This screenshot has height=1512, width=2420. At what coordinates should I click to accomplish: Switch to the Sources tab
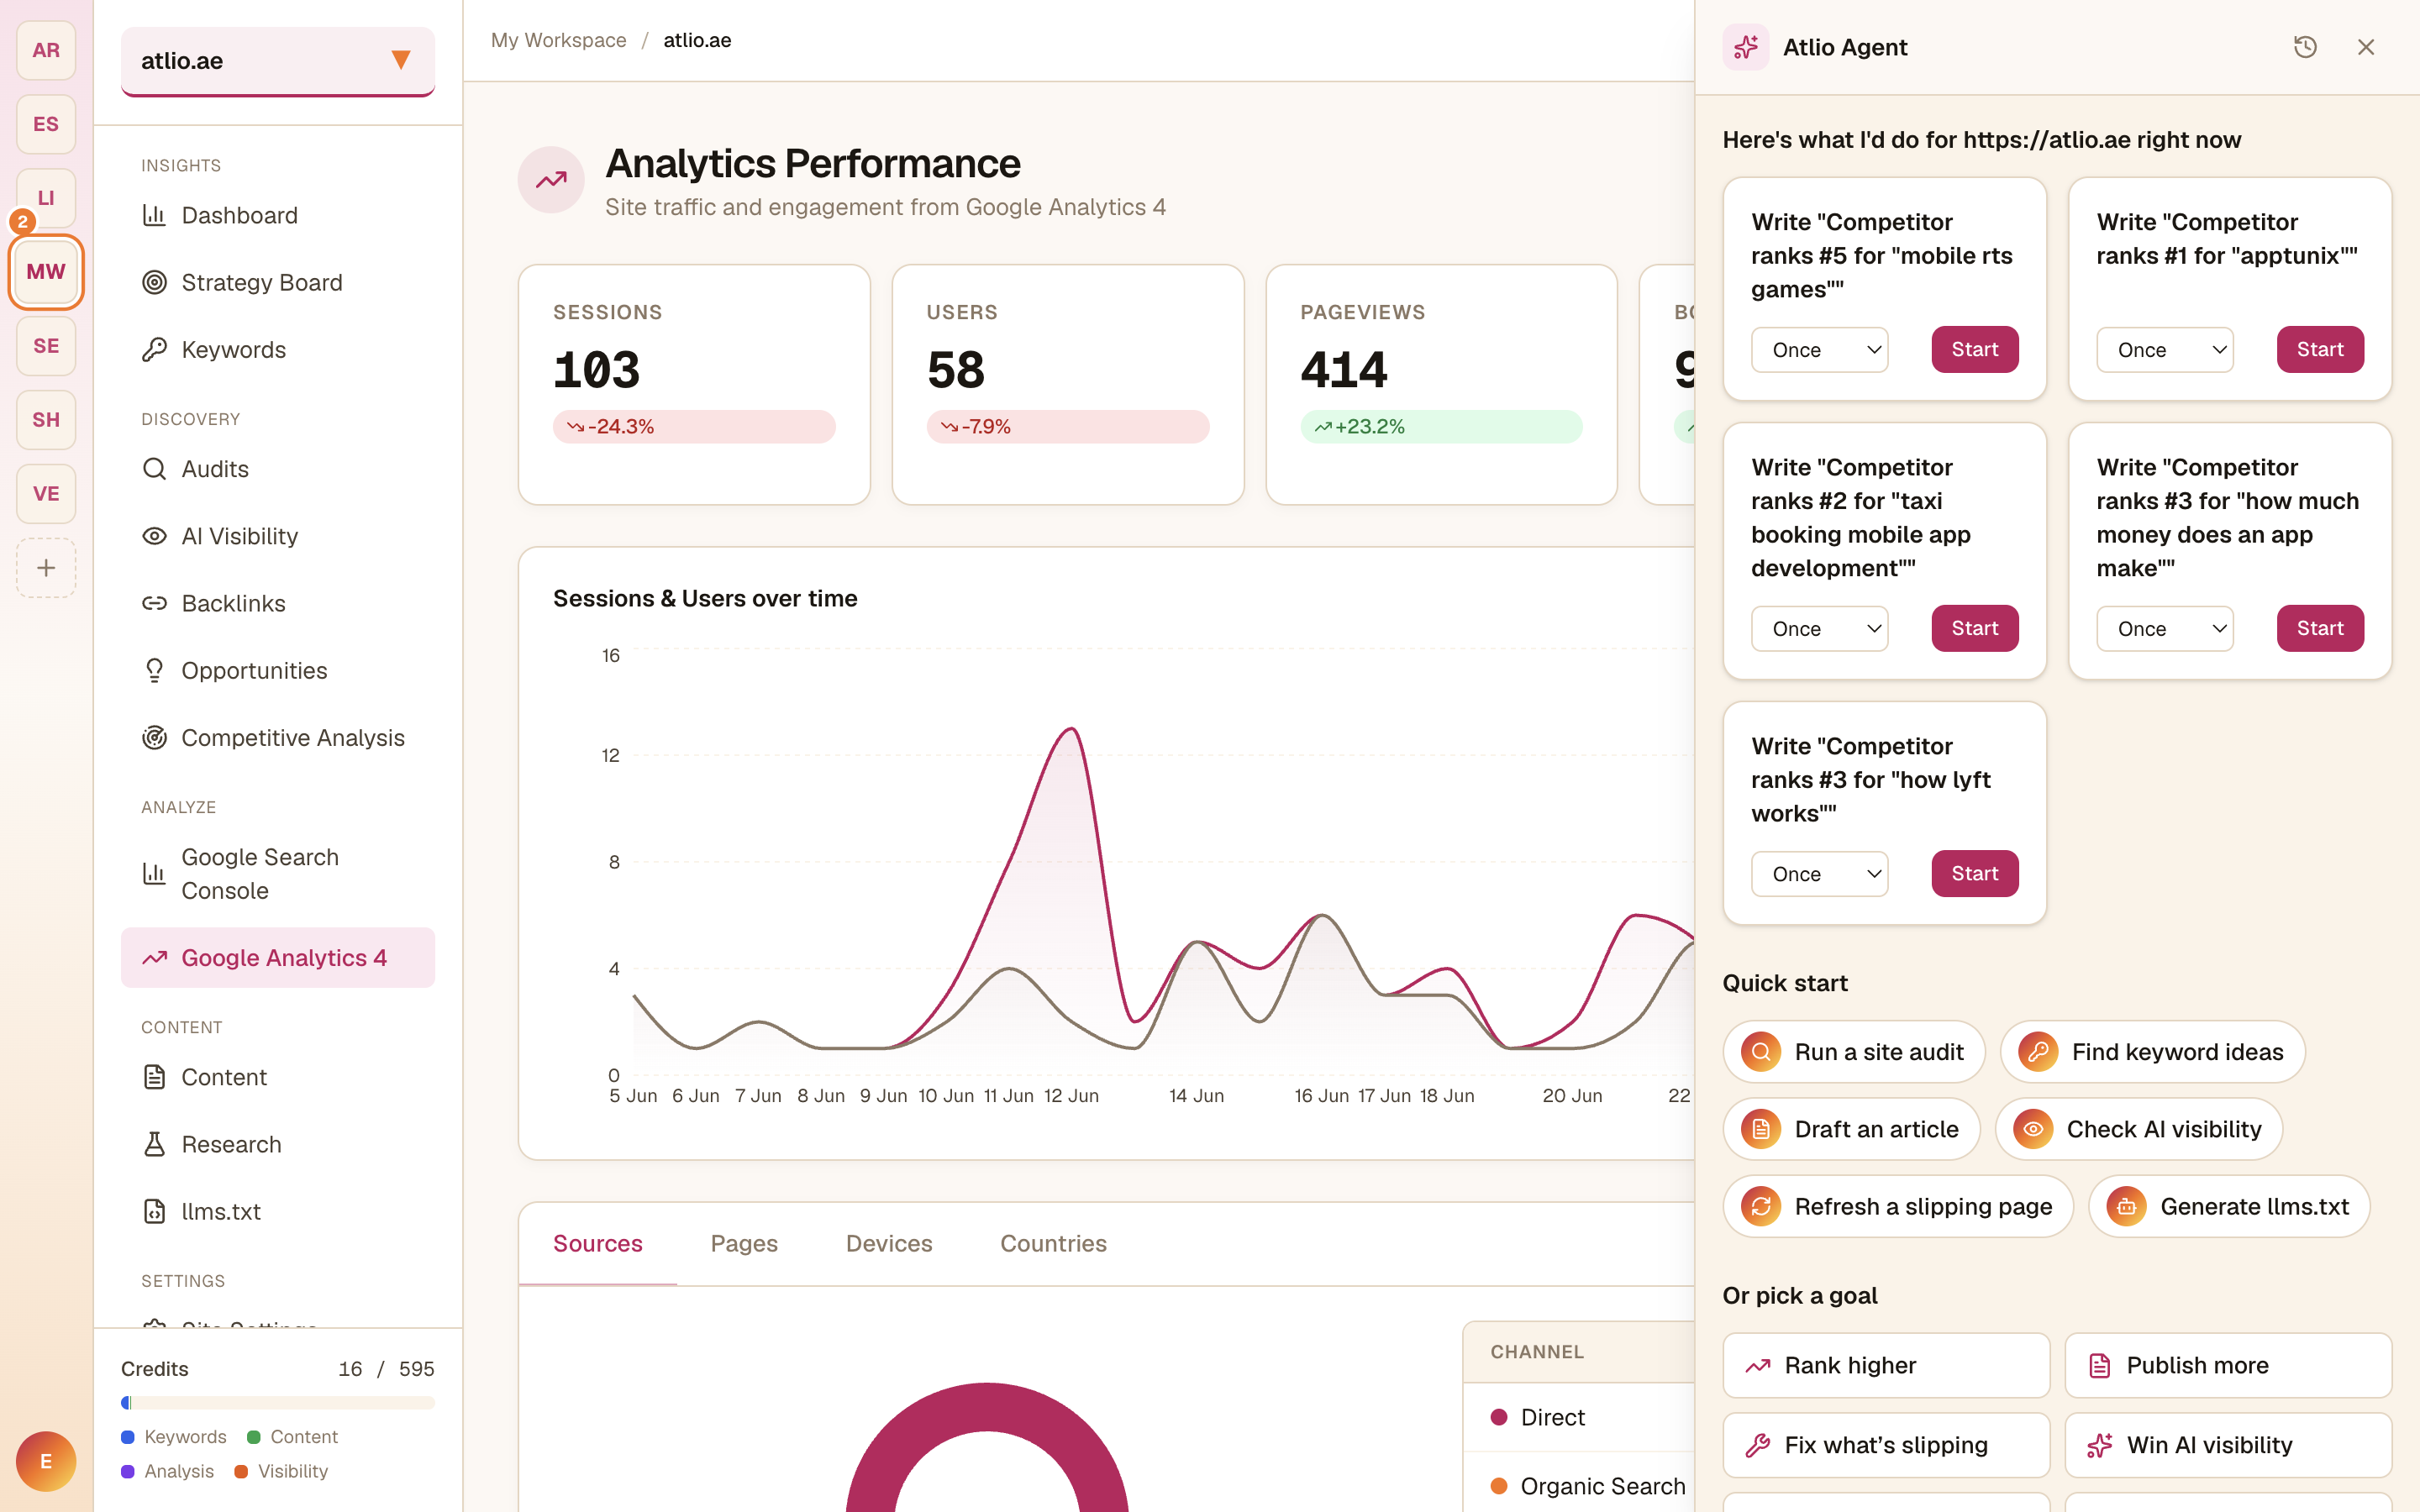pyautogui.click(x=598, y=1243)
